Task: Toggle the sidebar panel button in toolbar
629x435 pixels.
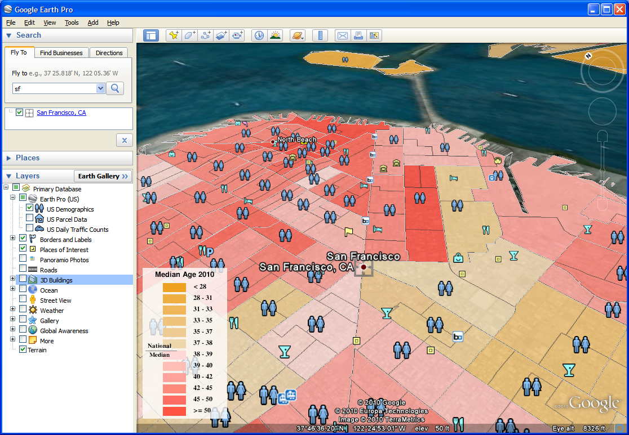Action: point(151,35)
